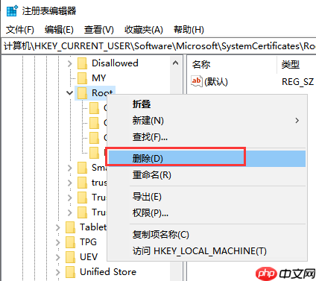This screenshot has width=316, height=281.
Task: Choose 折叠 in the context menu
Action: [207, 104]
